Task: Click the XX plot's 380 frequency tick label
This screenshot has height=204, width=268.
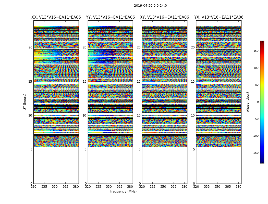Action: [x=76, y=187]
